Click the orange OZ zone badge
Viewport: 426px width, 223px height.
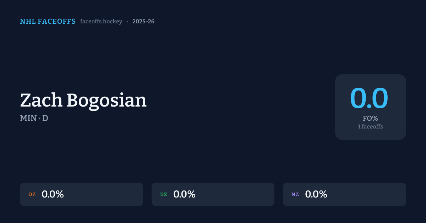click(32, 194)
